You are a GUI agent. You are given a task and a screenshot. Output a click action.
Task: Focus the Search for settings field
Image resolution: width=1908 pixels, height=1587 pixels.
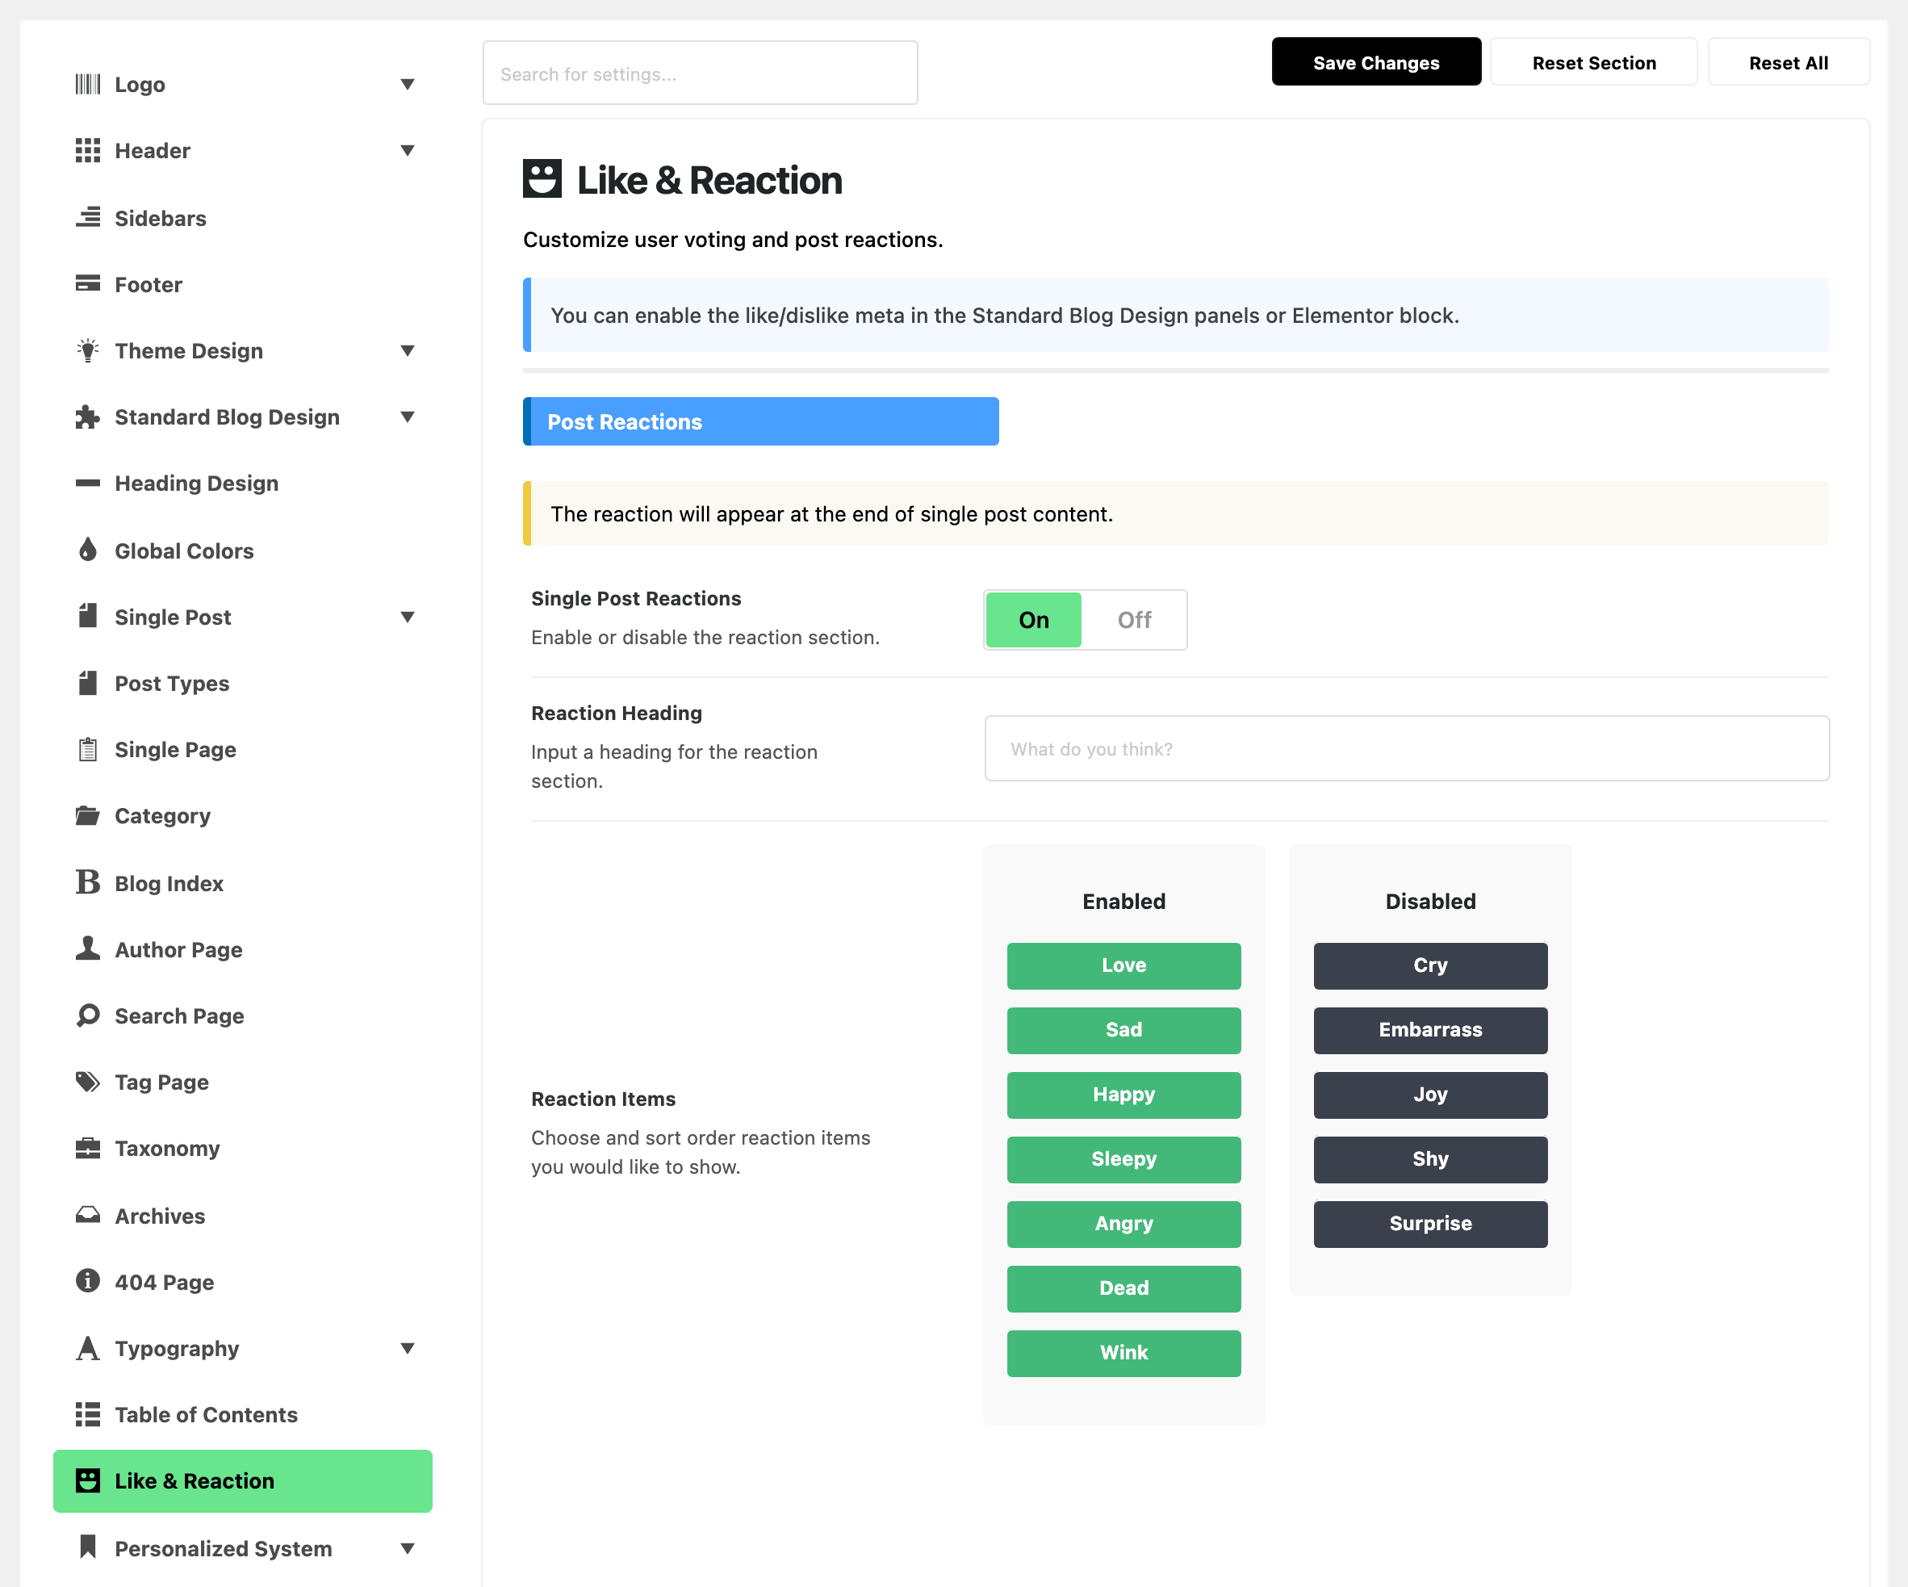click(x=700, y=73)
